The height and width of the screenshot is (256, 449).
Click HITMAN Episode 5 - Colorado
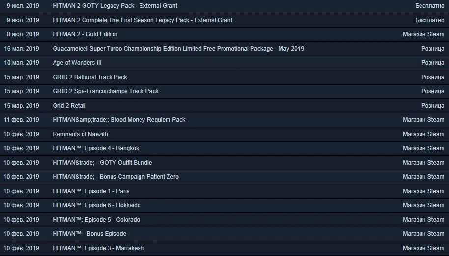[96, 220]
